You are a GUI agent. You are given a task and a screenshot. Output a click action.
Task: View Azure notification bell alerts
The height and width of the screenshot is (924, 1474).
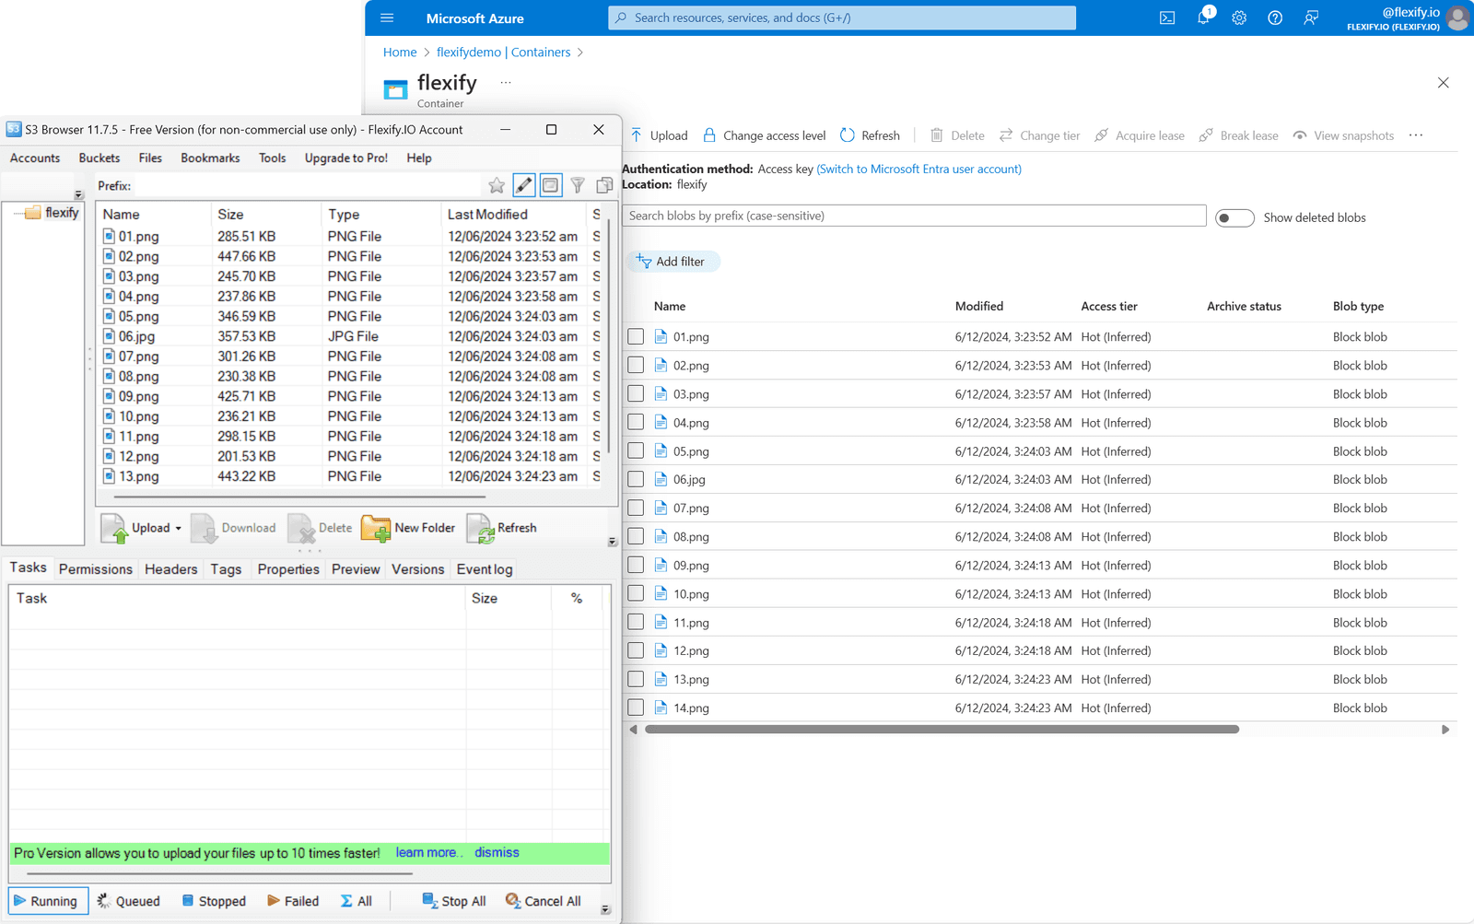click(1203, 18)
